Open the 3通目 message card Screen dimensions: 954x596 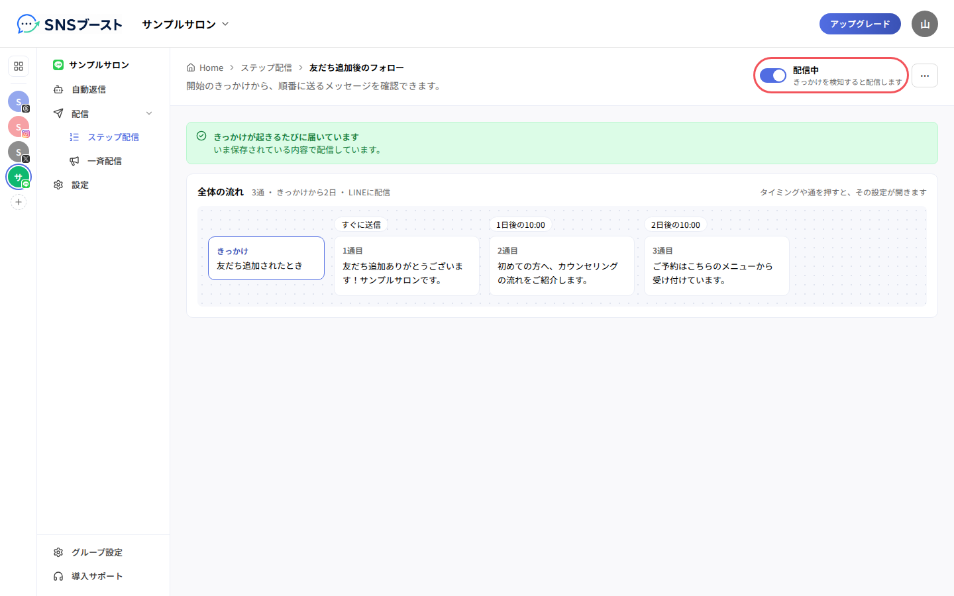pos(717,266)
